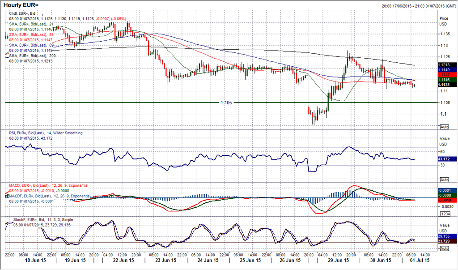Click the '19 Jun 15' date on the time axis

(x=75, y=260)
